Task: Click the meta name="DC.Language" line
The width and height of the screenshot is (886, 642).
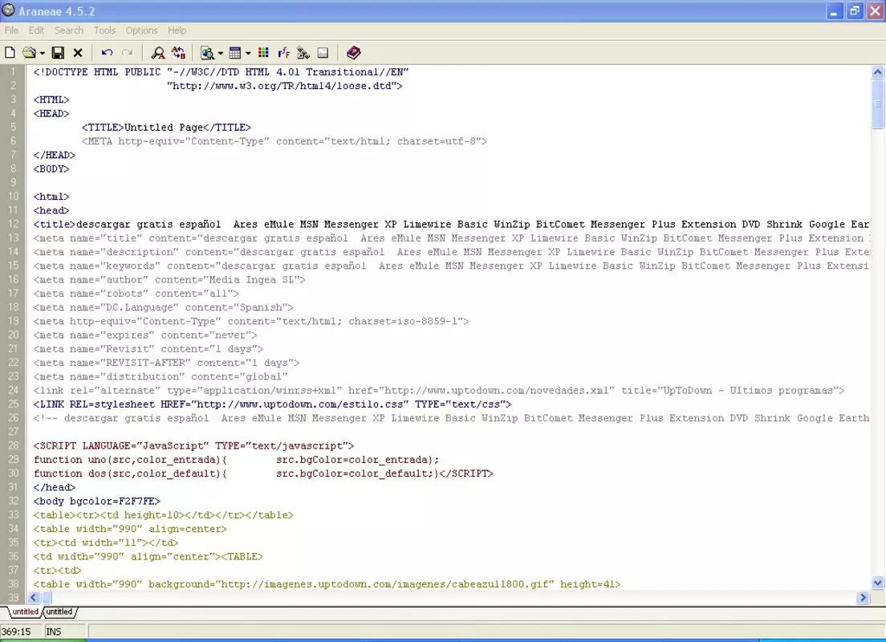Action: [x=163, y=307]
